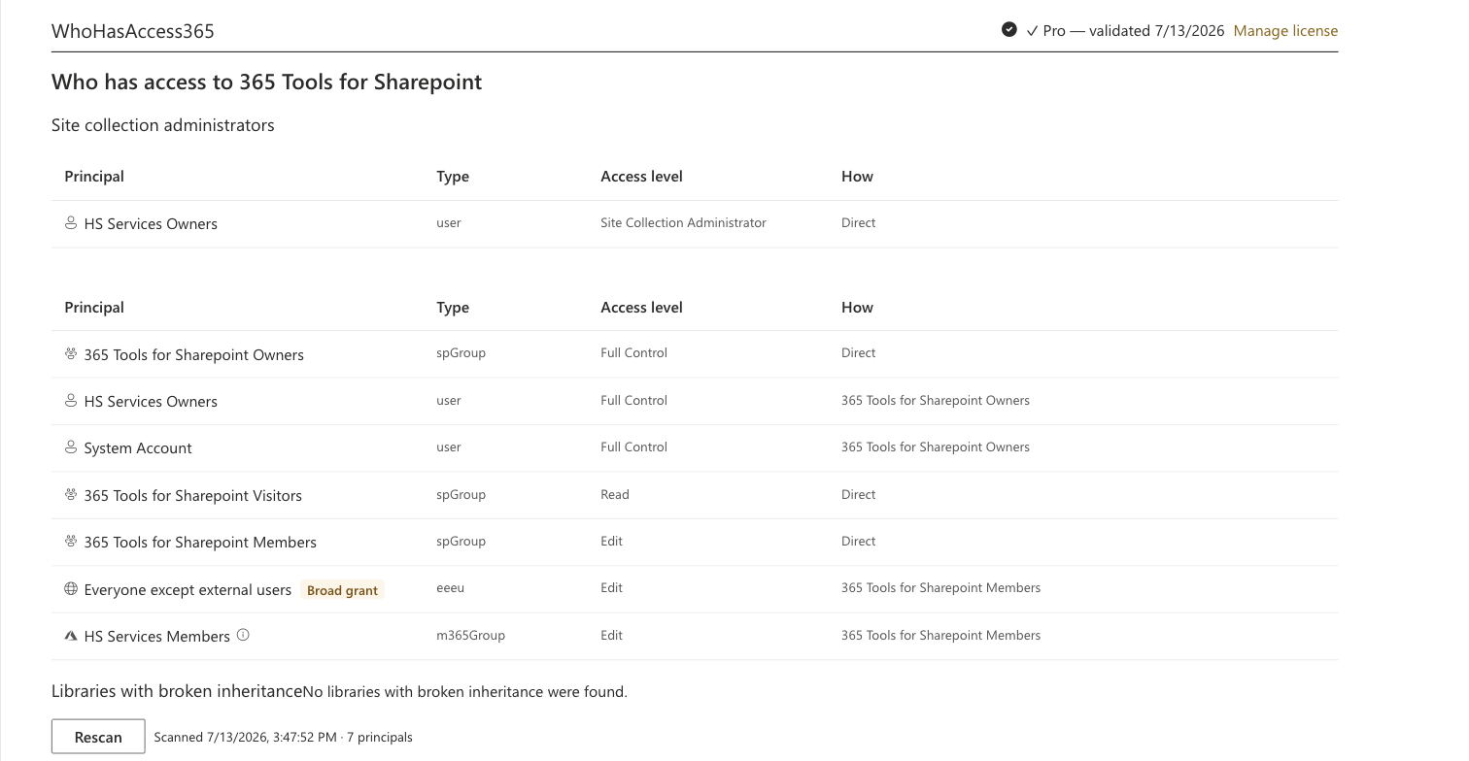
Task: Click '365 Tools for Sharepoint Owners' principal name
Action: point(194,355)
